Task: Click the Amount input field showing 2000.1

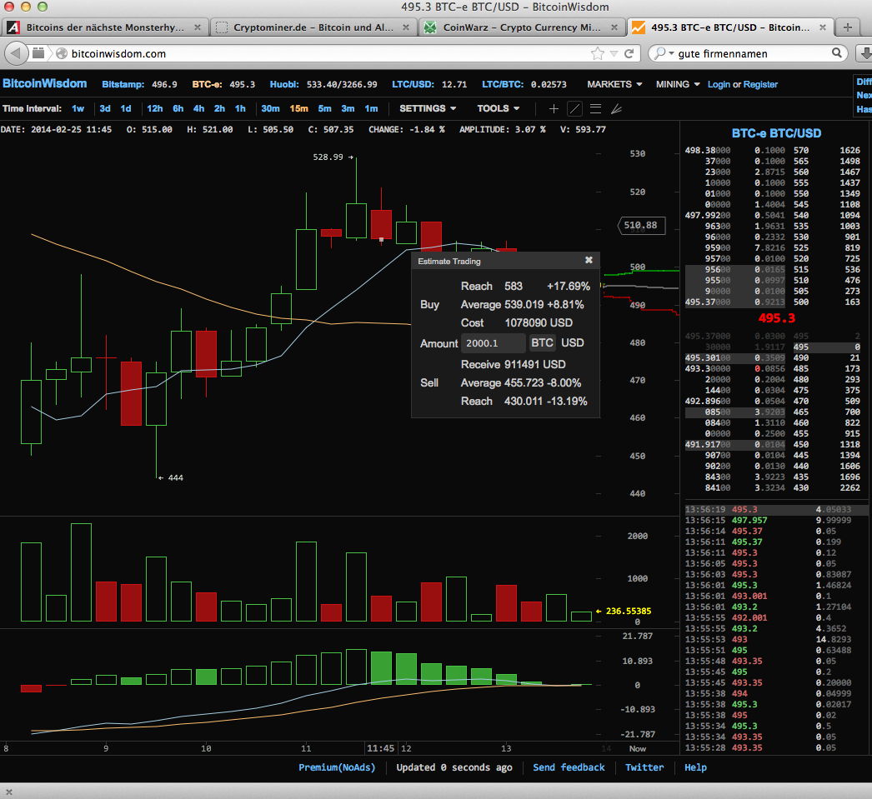Action: tap(493, 342)
